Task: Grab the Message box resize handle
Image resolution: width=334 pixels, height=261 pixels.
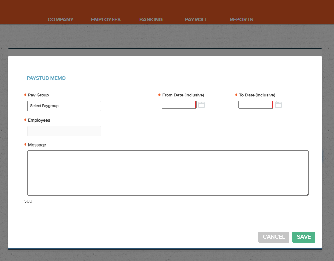Action: pyautogui.click(x=307, y=194)
